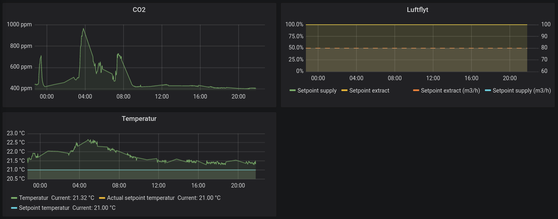Toggle the Setpoint supply series label
558x219 pixels.
(x=317, y=91)
